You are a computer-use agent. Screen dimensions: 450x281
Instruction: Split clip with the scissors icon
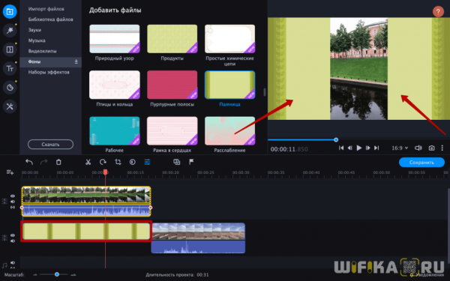click(x=88, y=162)
